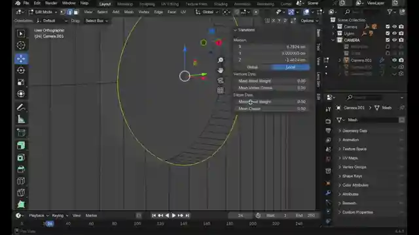
Task: Open the Playback popover in timeline
Action: click(39, 215)
